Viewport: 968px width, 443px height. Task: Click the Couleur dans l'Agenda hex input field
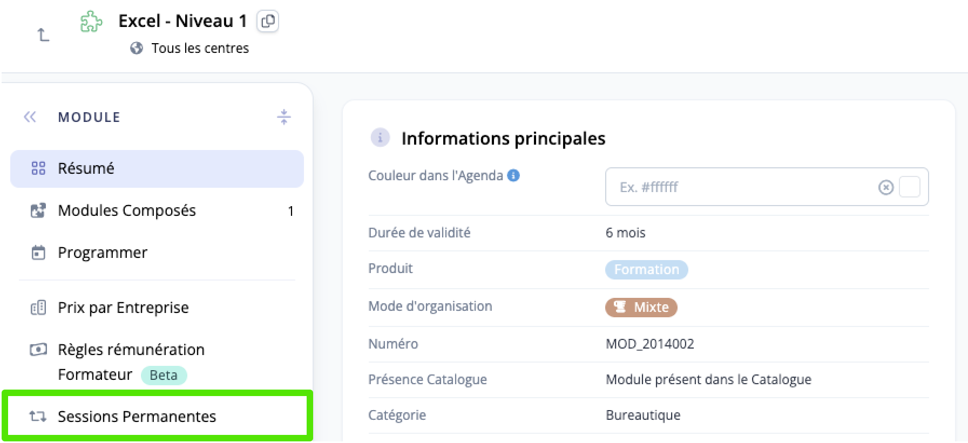[767, 187]
